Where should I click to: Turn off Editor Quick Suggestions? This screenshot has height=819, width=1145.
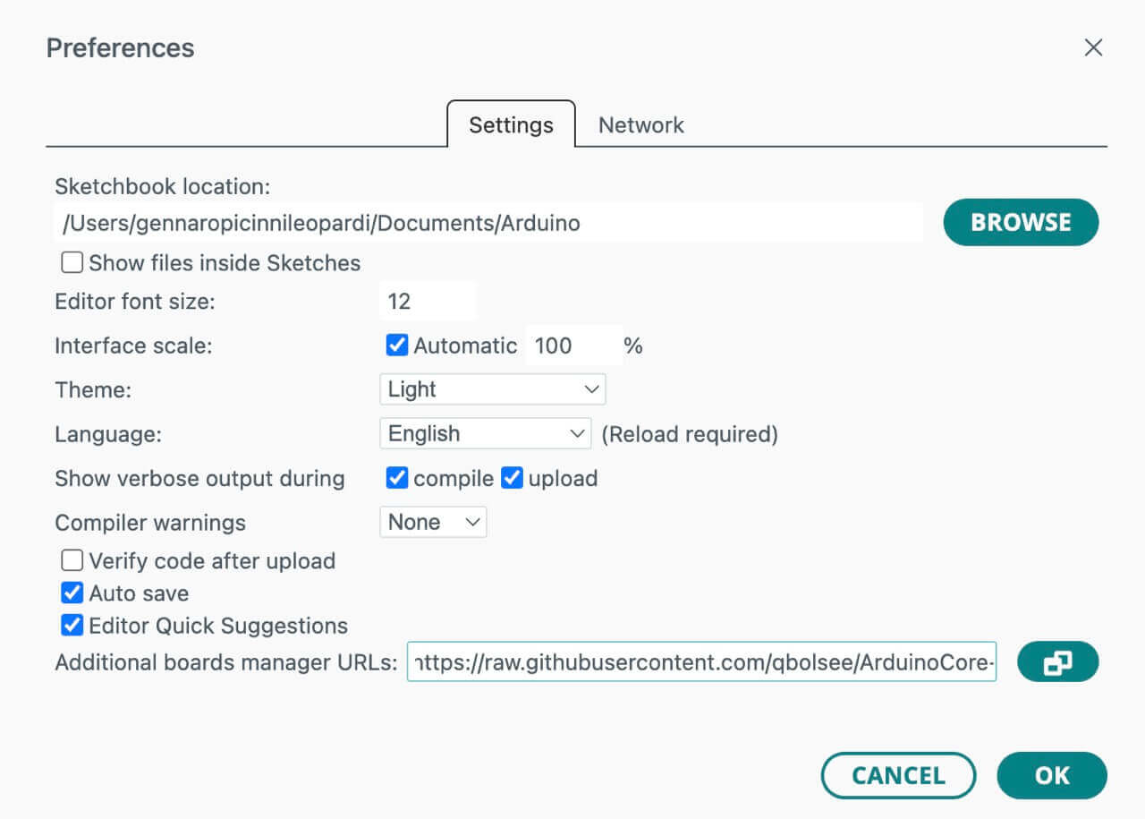click(72, 625)
